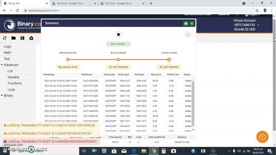Click the Reference column header

pos(87,74)
